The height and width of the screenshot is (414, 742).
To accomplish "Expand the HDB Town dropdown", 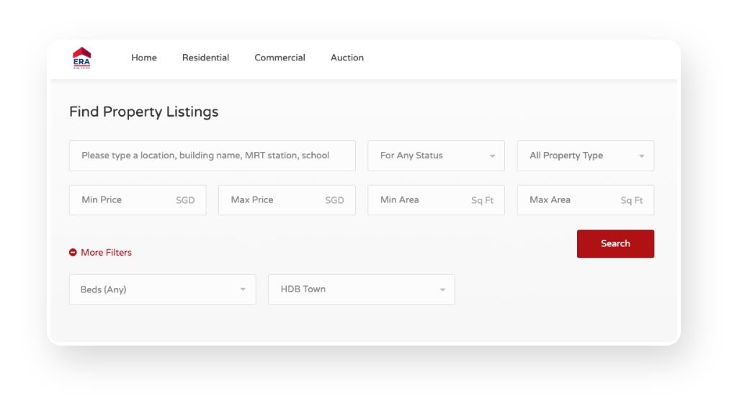I will [361, 289].
